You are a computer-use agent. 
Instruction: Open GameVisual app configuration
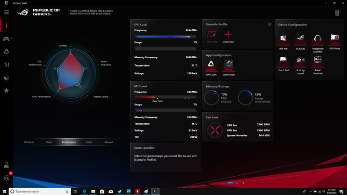[x=228, y=65]
